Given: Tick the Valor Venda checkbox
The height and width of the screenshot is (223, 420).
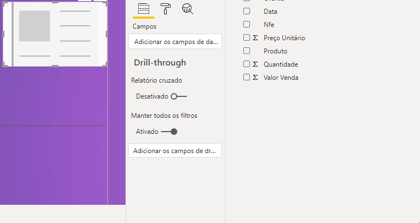Looking at the screenshot, I should [x=247, y=78].
